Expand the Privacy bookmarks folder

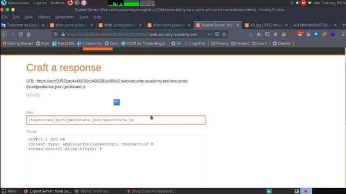[x=219, y=44]
